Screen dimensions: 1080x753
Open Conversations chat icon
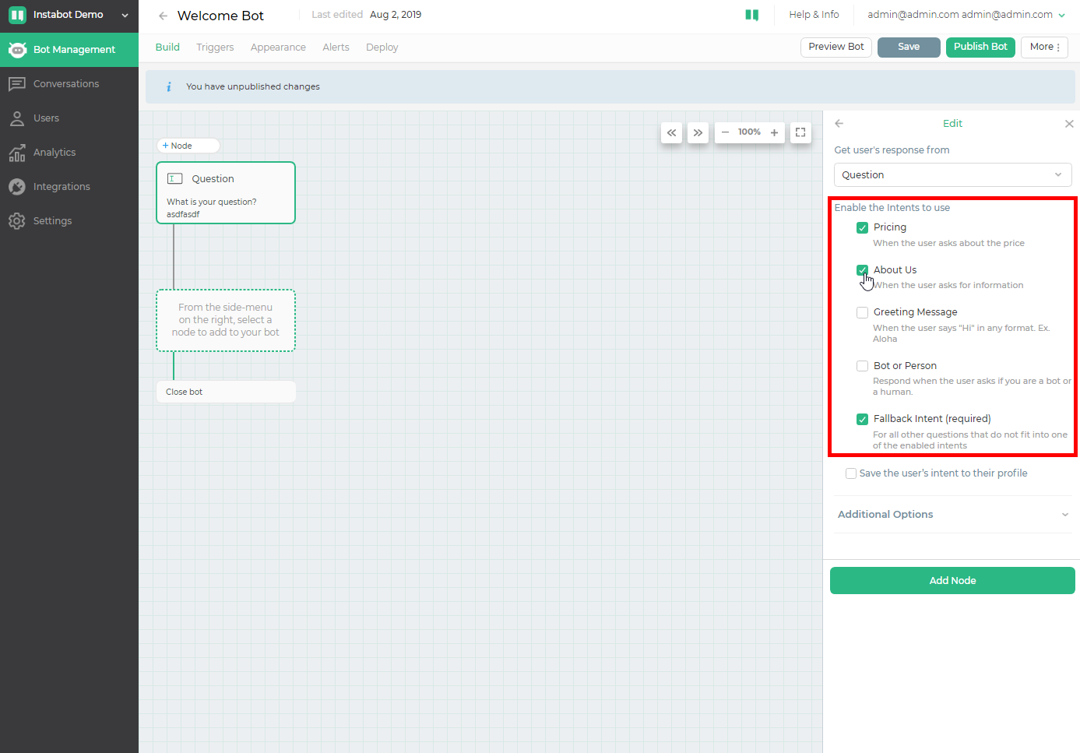17,84
